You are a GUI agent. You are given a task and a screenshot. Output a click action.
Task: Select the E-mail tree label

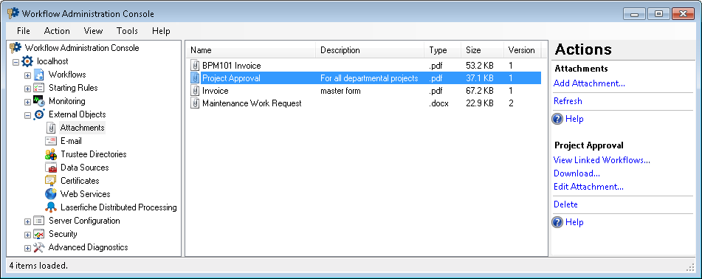pos(71,141)
